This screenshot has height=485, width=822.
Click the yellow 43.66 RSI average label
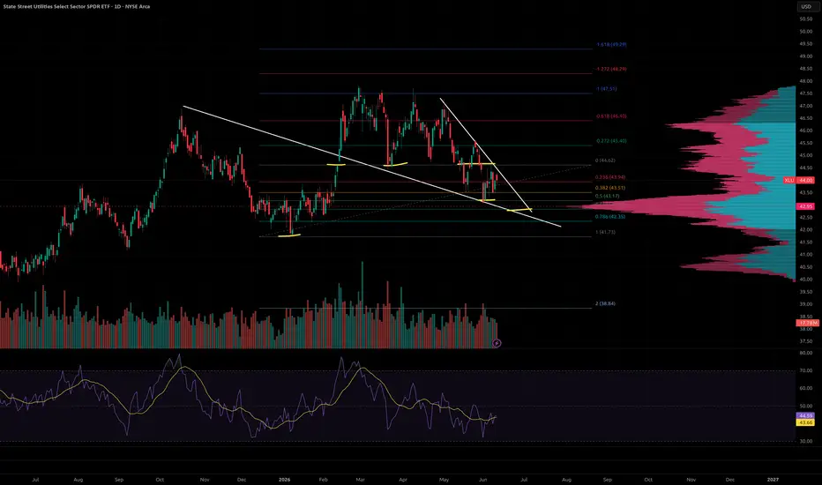pos(805,422)
